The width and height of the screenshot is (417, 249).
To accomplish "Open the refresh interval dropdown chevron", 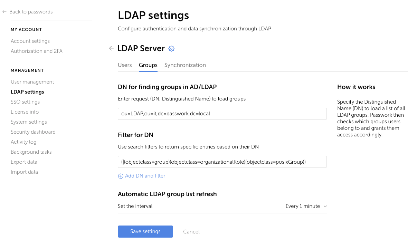I will coord(325,206).
